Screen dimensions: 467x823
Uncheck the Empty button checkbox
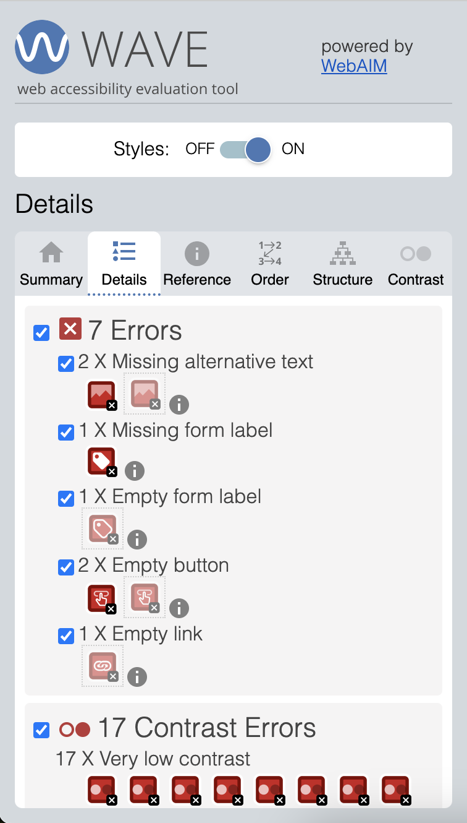point(65,567)
